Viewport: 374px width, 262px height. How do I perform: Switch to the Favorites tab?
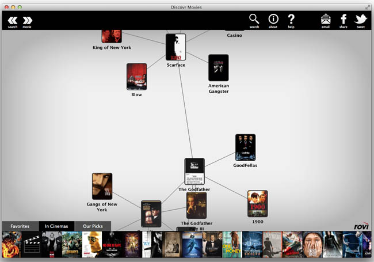tap(20, 226)
